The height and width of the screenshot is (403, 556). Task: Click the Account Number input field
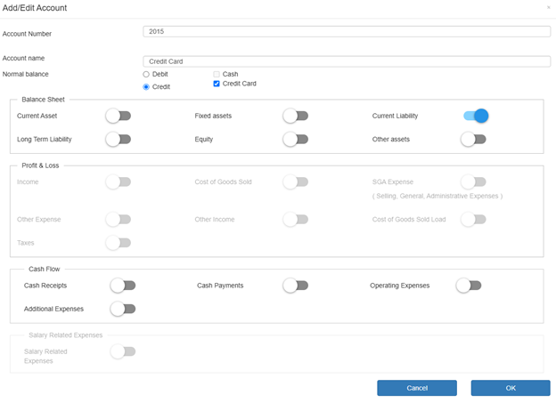tap(347, 31)
